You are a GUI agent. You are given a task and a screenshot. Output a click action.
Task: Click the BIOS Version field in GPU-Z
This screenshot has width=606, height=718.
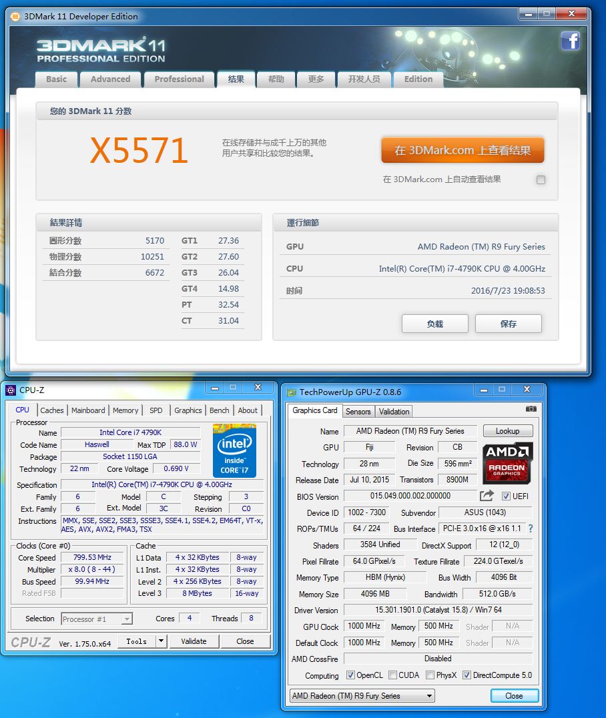tap(410, 496)
